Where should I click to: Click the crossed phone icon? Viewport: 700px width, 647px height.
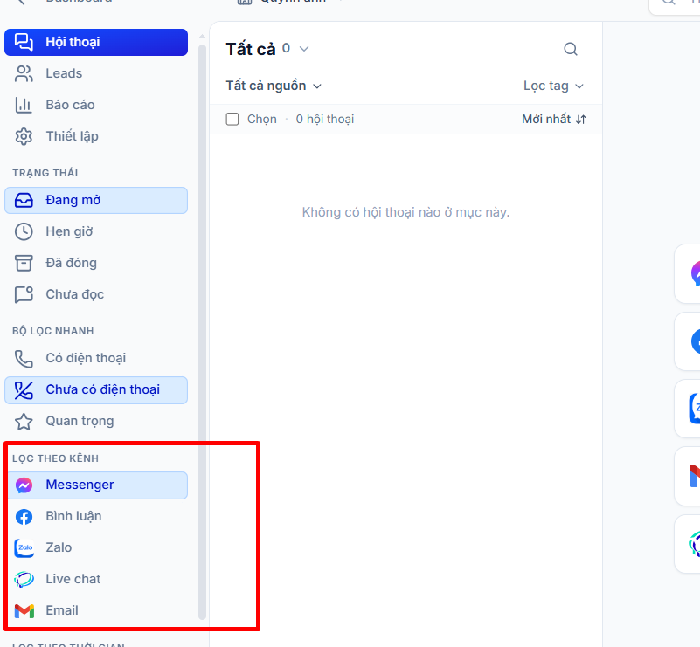pyautogui.click(x=24, y=390)
